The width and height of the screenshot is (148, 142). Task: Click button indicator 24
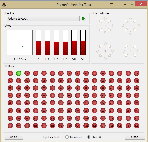coord(69,81)
